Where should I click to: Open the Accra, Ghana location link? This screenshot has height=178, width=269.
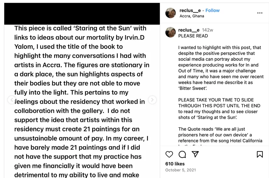pos(192,16)
